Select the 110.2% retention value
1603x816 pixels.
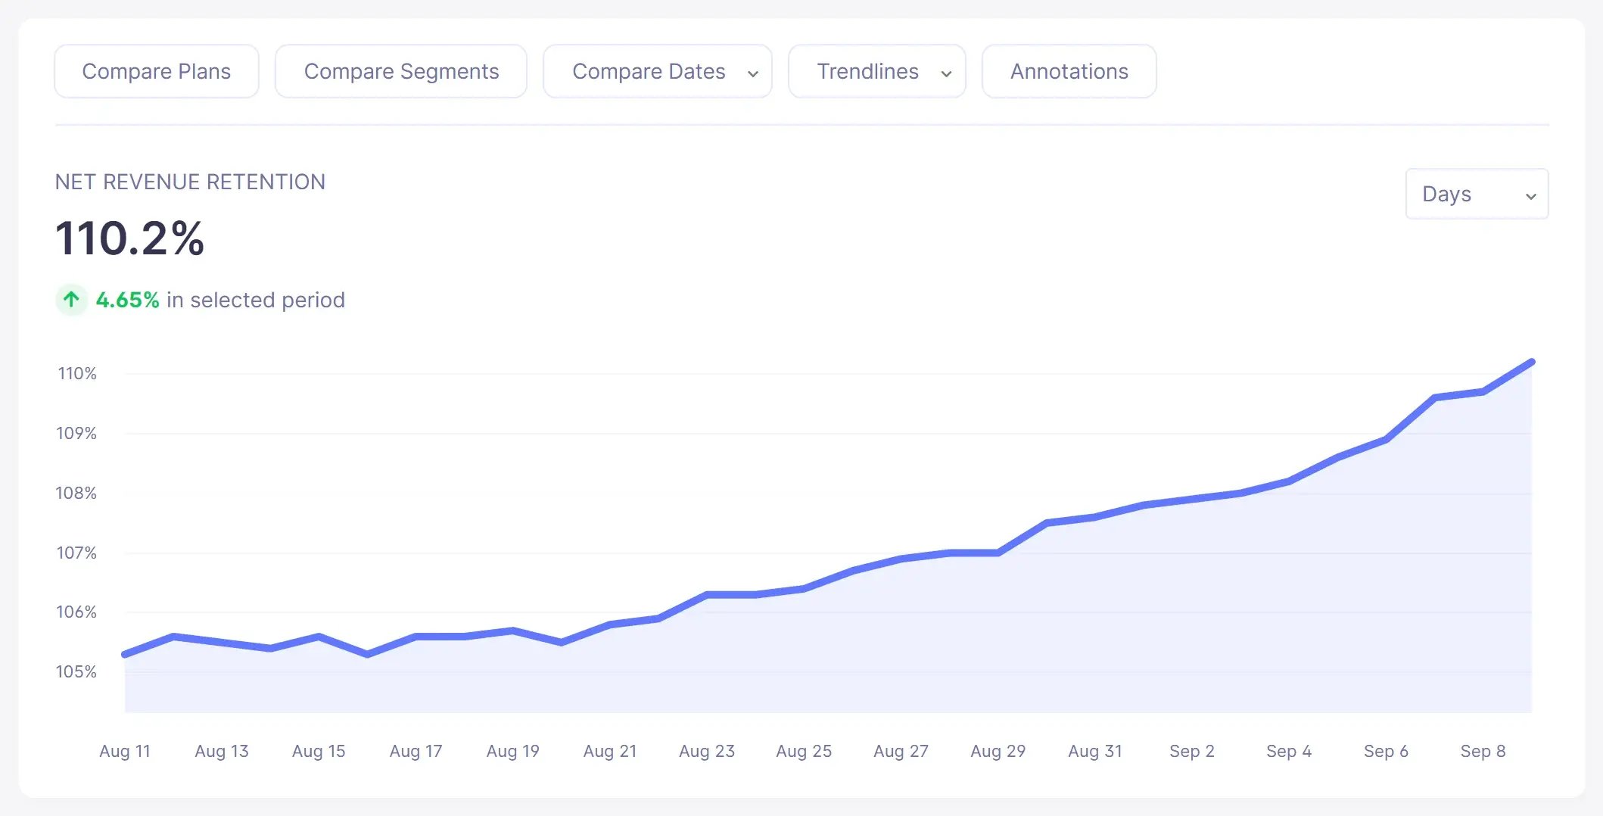(x=129, y=238)
